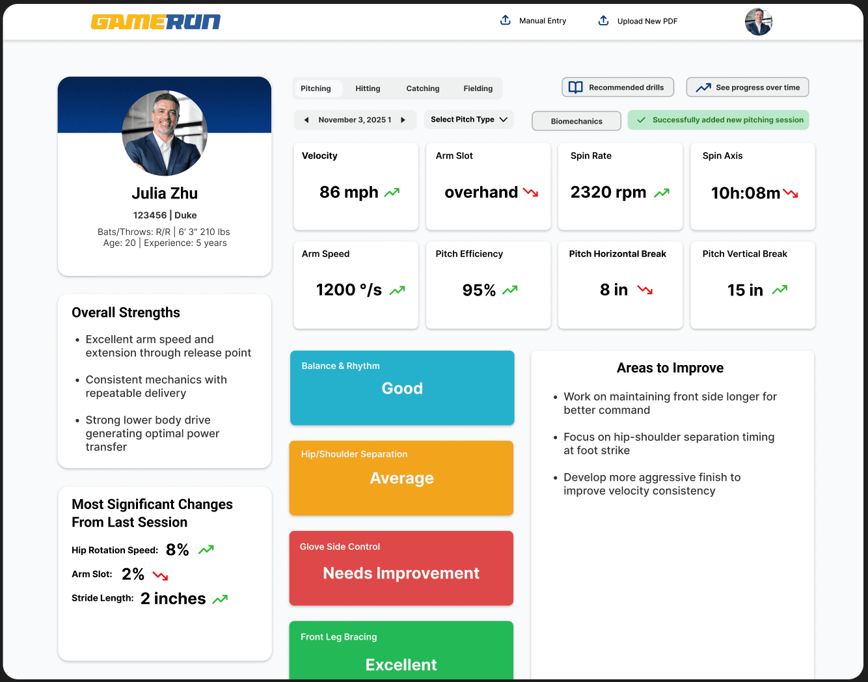This screenshot has height=682, width=868.
Task: Open the user profile avatar menu
Action: pyautogui.click(x=758, y=21)
